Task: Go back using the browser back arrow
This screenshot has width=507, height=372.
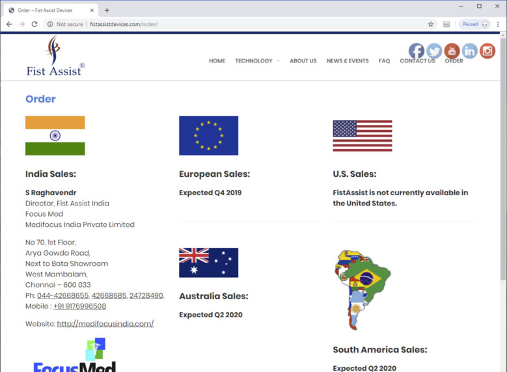Action: point(9,24)
